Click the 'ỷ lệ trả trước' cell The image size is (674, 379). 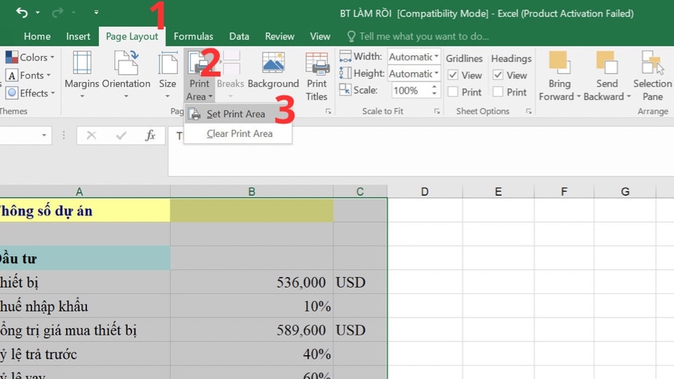pos(85,354)
